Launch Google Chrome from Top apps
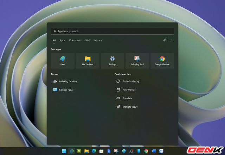 (162, 61)
